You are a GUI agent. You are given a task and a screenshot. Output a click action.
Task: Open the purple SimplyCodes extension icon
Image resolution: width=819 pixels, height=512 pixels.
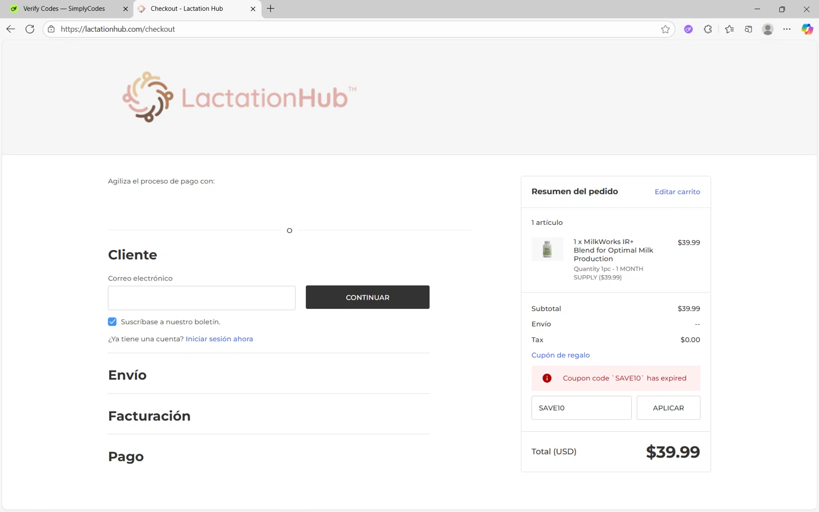coord(689,29)
